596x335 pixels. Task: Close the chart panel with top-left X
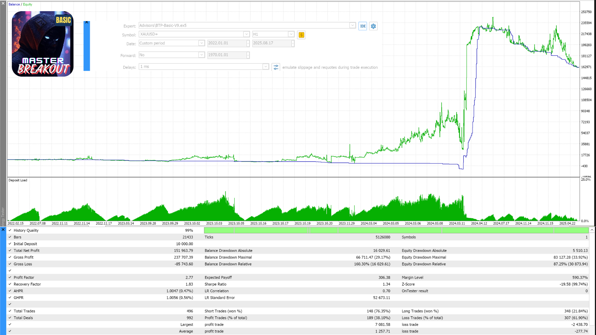(3, 3)
